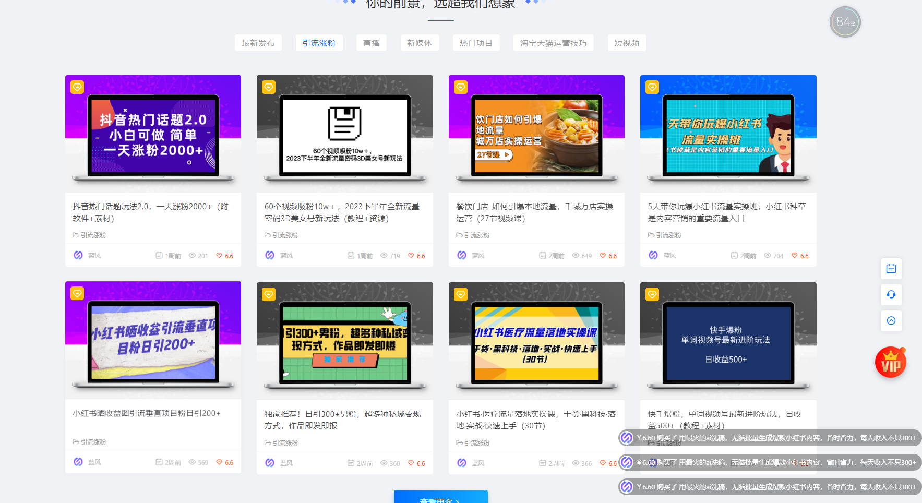This screenshot has width=922, height=503.
Task: Click 引流涨粉 category on 小红书晒收益图 card
Action: point(89,442)
